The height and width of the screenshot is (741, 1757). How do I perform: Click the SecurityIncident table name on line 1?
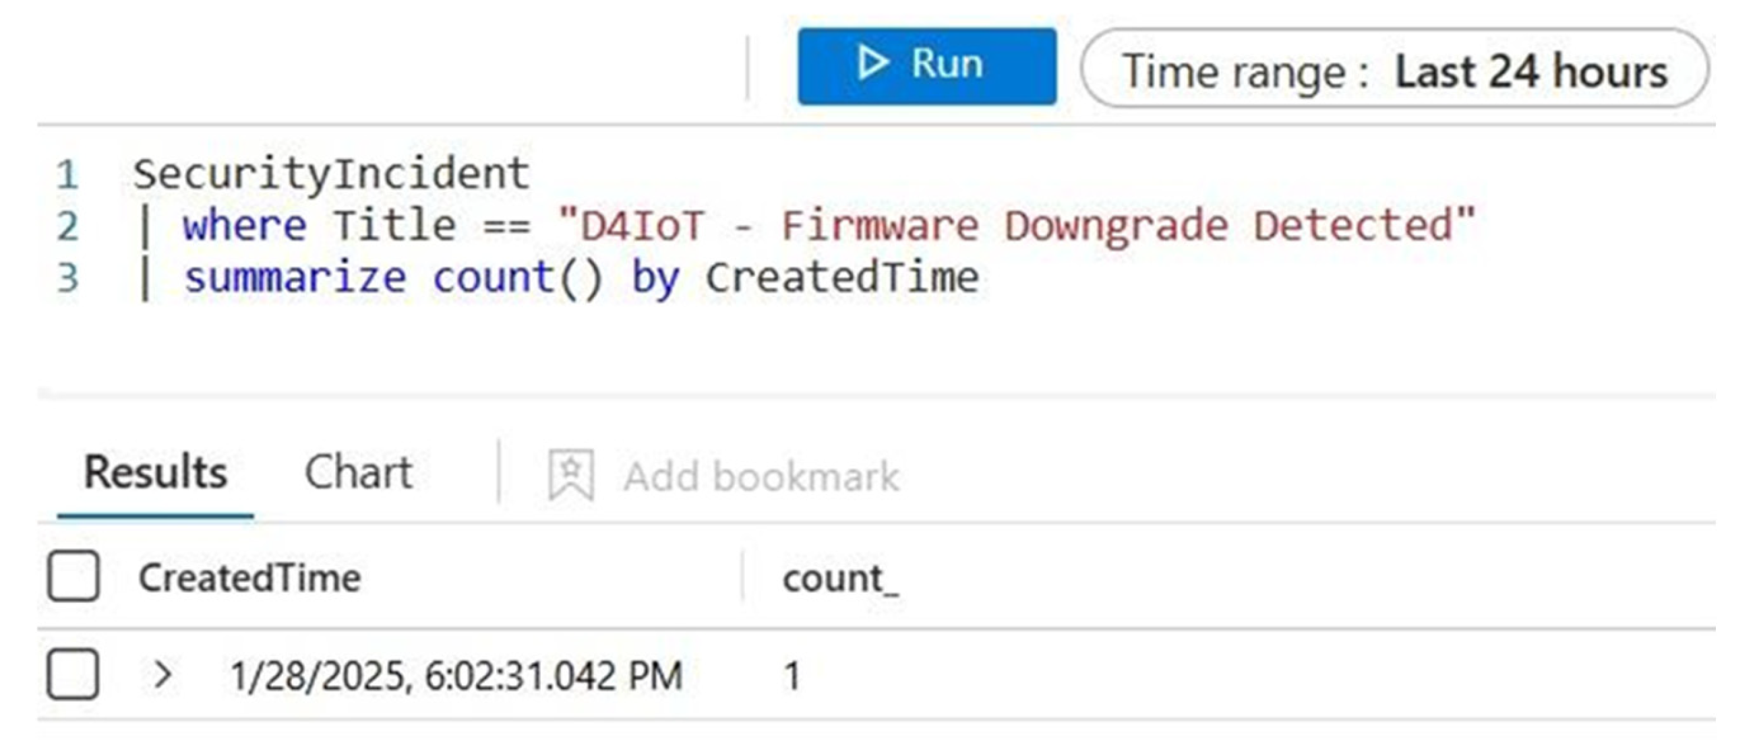click(332, 174)
